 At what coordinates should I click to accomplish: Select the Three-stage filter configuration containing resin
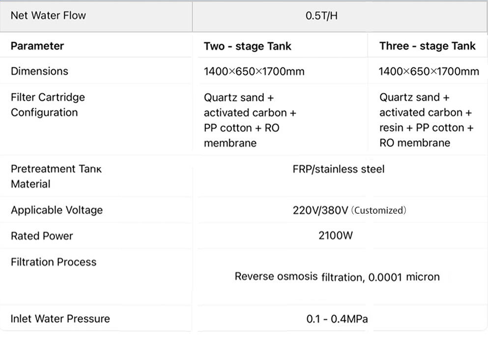coord(426,120)
